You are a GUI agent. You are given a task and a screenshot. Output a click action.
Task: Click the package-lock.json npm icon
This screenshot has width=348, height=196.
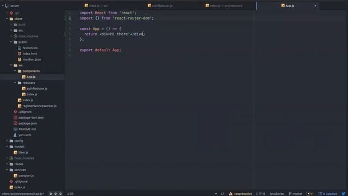click(x=15, y=118)
